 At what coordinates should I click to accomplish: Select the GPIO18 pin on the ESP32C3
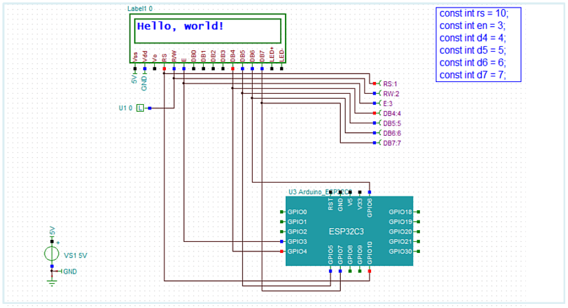point(417,212)
